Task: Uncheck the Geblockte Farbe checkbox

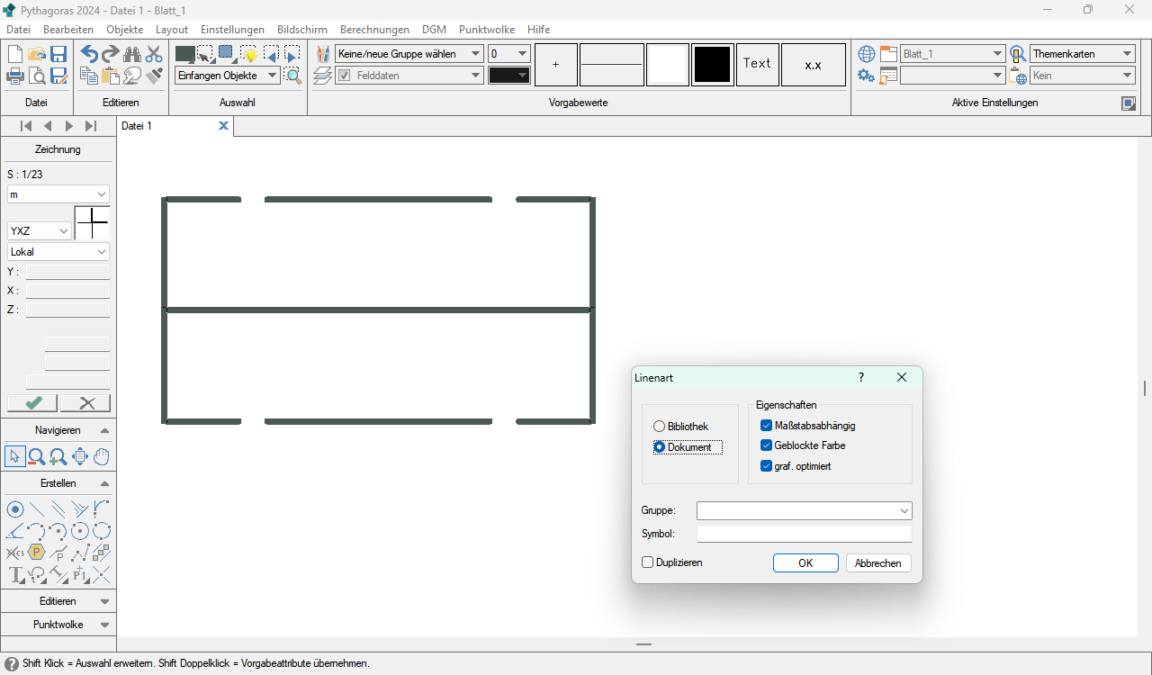Action: tap(767, 445)
